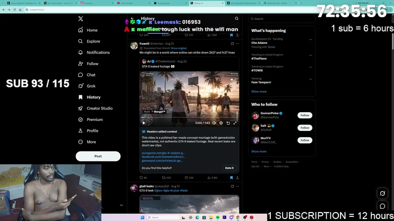Go to Profile page
Image resolution: width=394 pixels, height=221 pixels.
tap(88, 131)
